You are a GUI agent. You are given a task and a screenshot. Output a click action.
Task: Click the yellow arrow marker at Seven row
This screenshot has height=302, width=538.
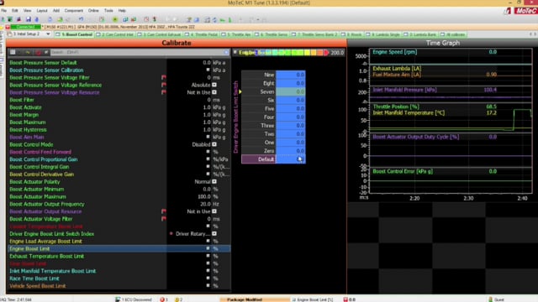(240, 91)
